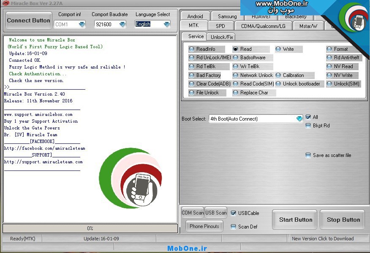Select Rd Anti-theft option

click(x=329, y=58)
